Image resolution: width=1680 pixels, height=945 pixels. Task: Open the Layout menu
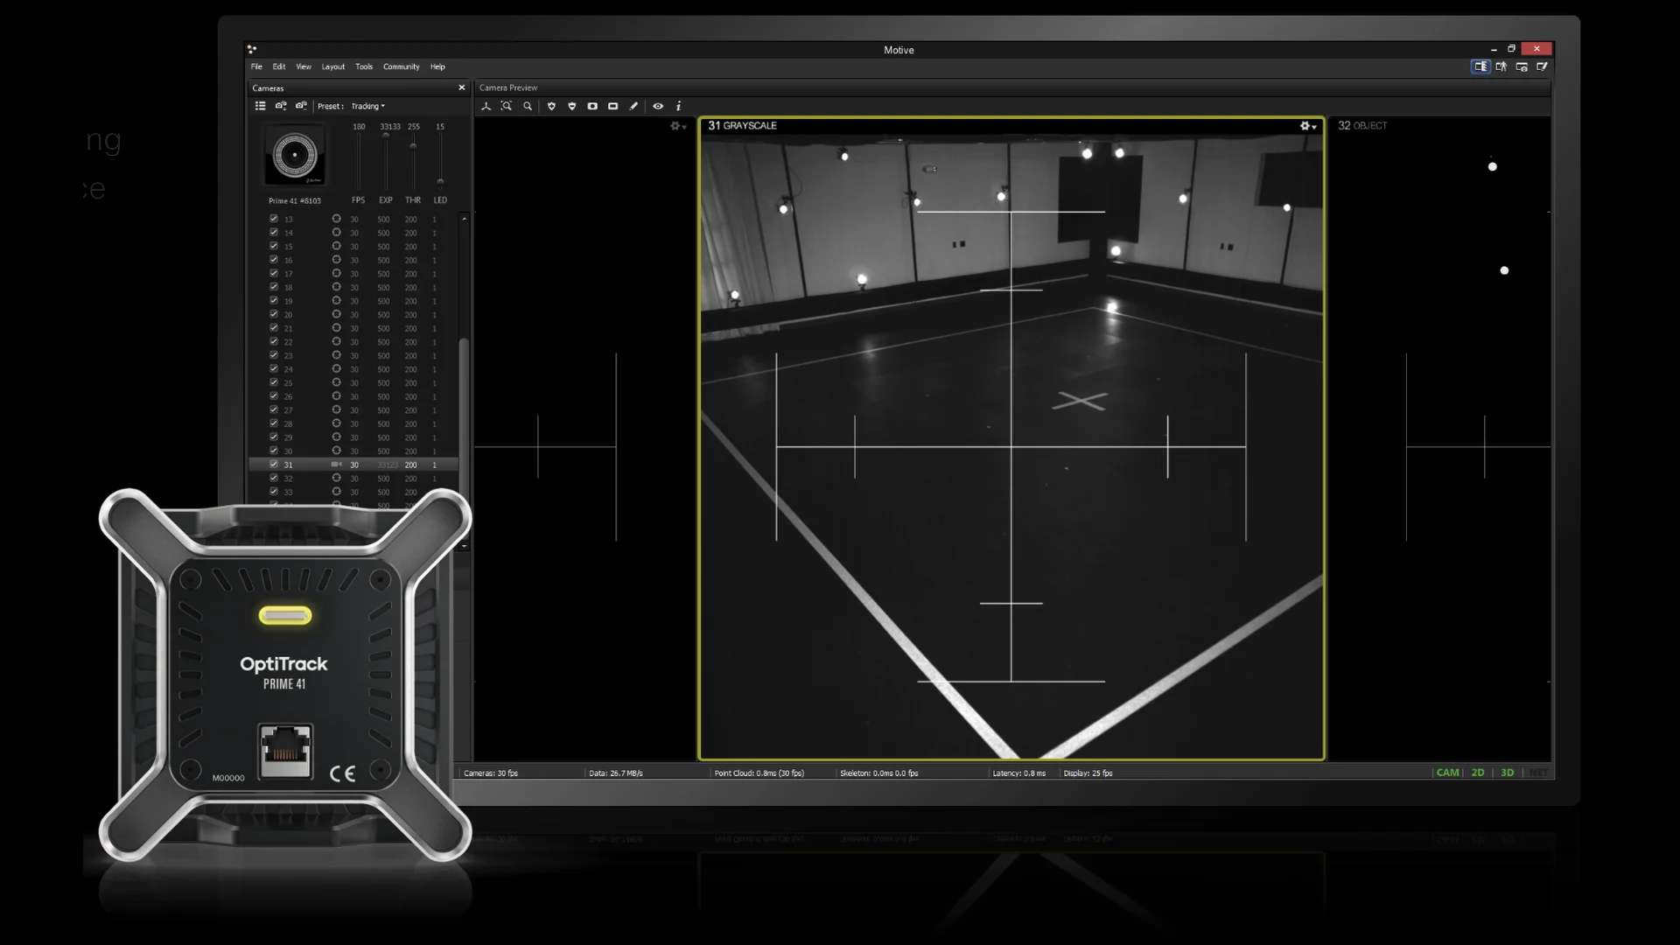[332, 66]
